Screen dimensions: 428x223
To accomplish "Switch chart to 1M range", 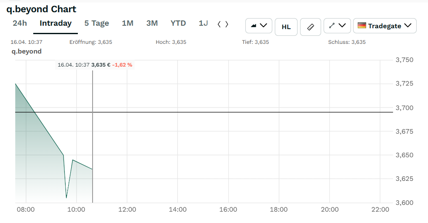I will [x=128, y=23].
